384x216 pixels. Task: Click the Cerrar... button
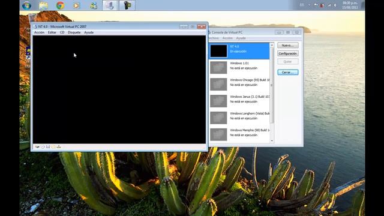288,72
